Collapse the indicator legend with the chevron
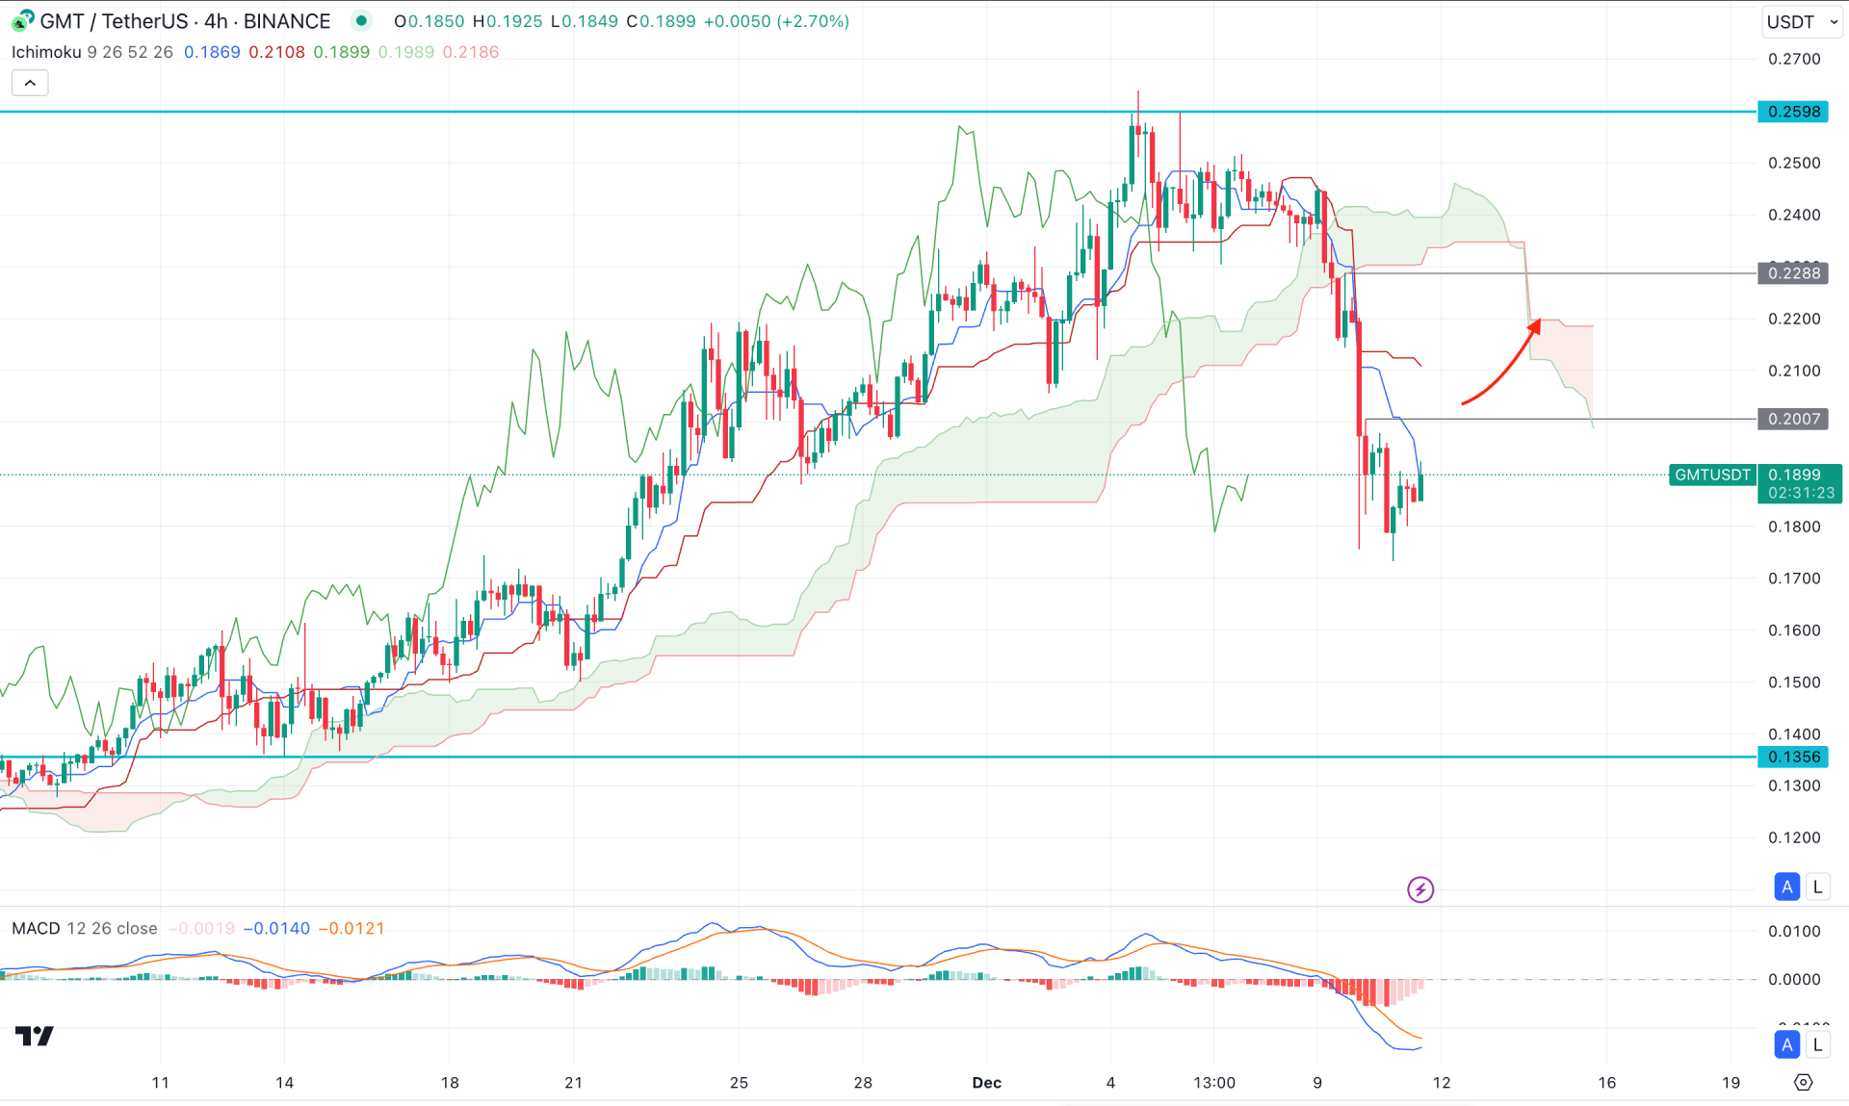This screenshot has height=1106, width=1849. click(x=30, y=83)
